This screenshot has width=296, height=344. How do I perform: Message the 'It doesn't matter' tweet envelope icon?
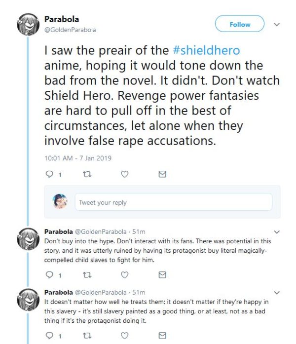[x=162, y=336]
